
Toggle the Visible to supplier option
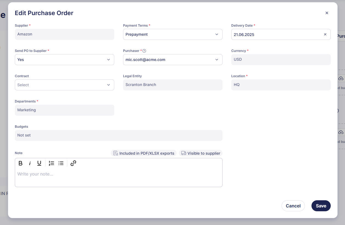point(201,153)
